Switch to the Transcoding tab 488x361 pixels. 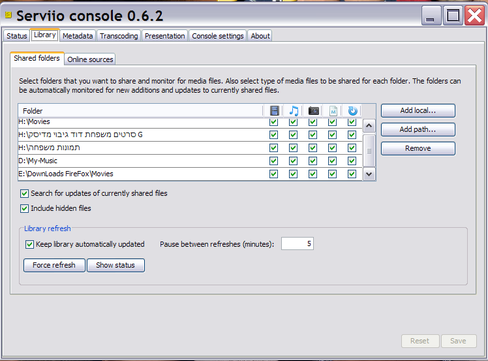119,36
